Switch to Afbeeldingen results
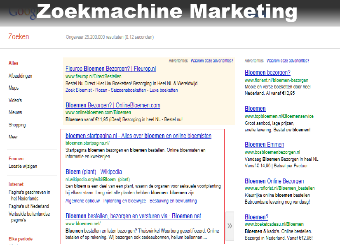Screen dimensions: 340x245 20,76
